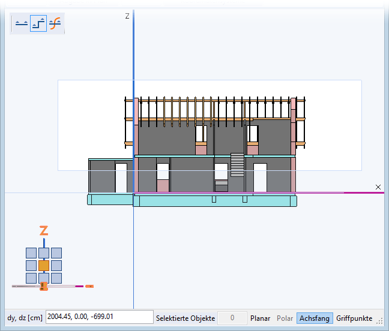
Task: Click middle-right square of the blue grid
Action: point(56,266)
